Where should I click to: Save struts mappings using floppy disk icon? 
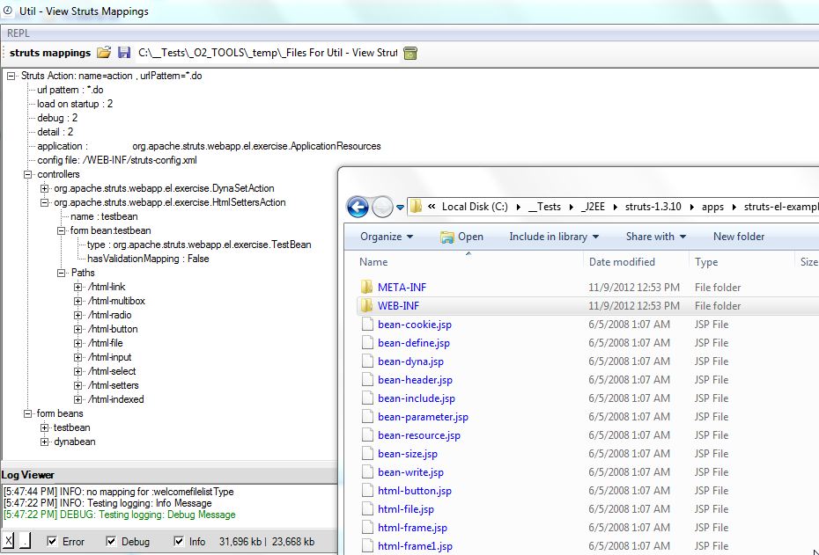[x=124, y=52]
